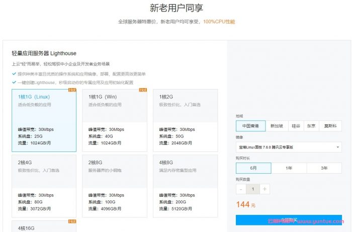
Task: Select 中国香港 region
Action: [x=250, y=126]
